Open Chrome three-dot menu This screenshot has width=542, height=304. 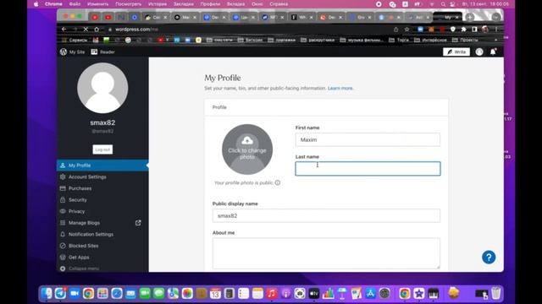(496, 30)
